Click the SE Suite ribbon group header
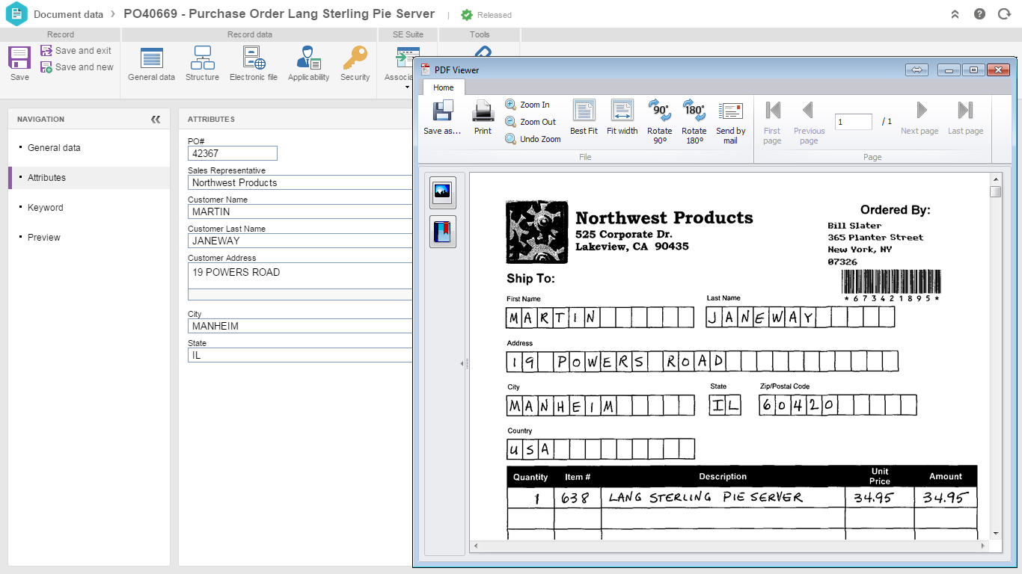Viewport: 1022px width, 574px height. point(408,34)
